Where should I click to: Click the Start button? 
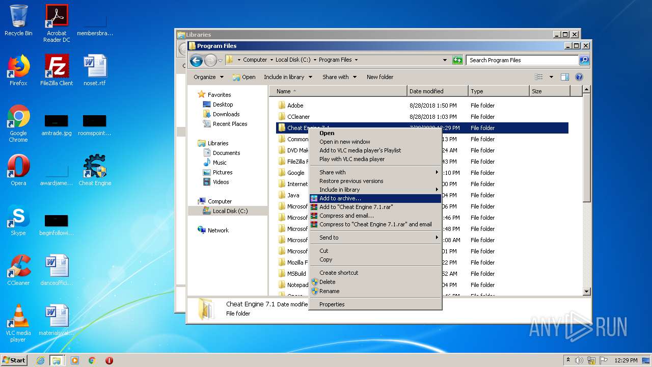tap(14, 360)
